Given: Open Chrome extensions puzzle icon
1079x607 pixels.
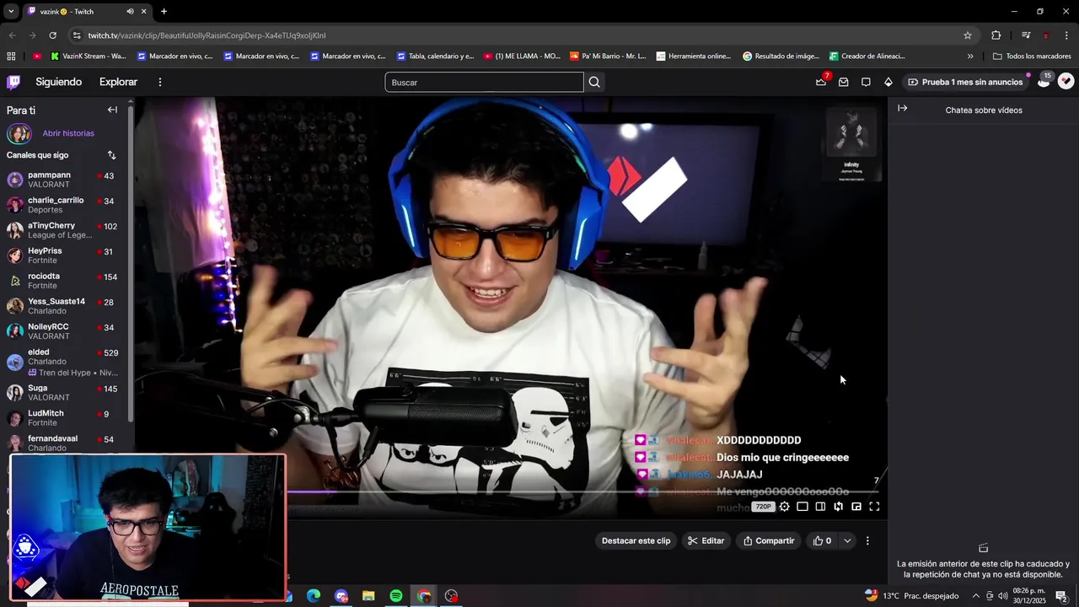Looking at the screenshot, I should (x=996, y=35).
